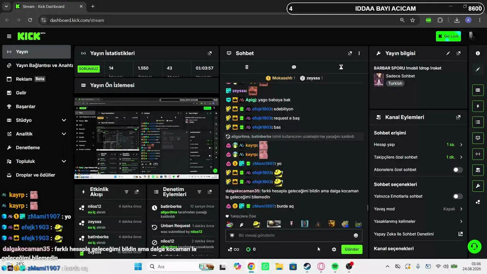Click the green Go Live button
Viewport: 487px width, 274px height.
tap(449, 36)
